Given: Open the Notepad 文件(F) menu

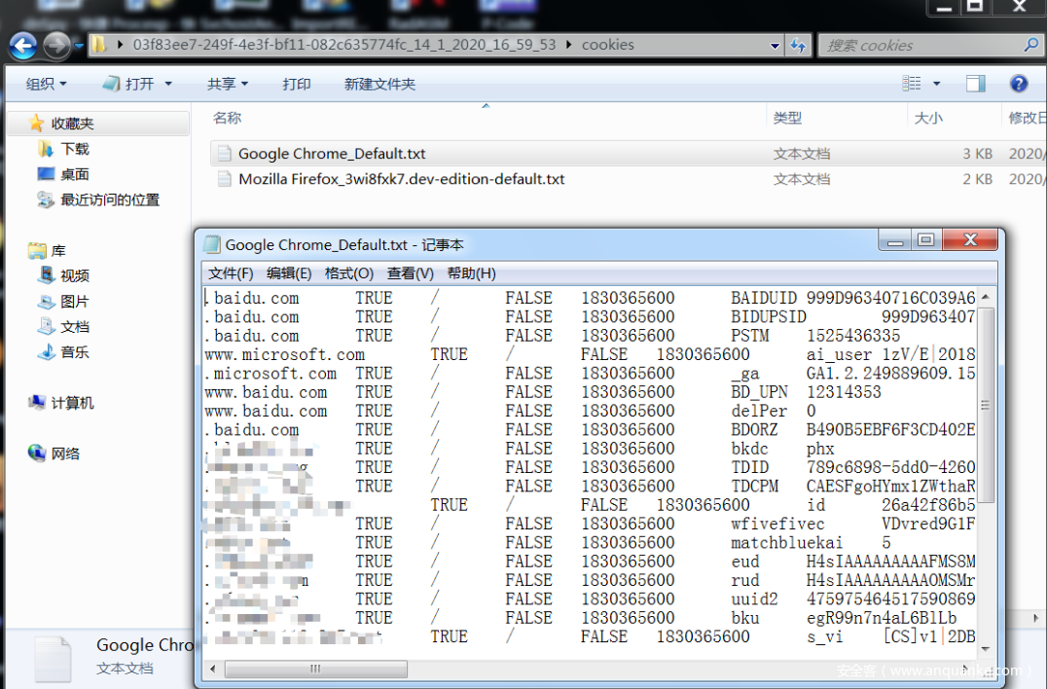Looking at the screenshot, I should pos(231,273).
